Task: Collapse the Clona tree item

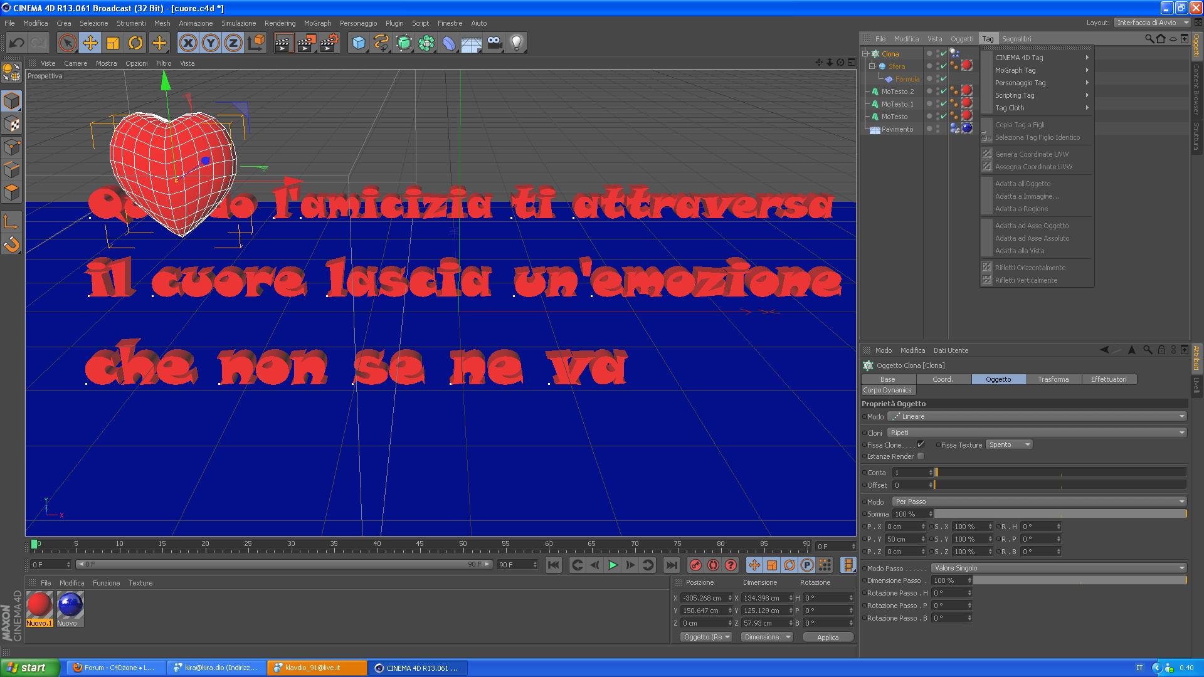Action: pyautogui.click(x=865, y=54)
